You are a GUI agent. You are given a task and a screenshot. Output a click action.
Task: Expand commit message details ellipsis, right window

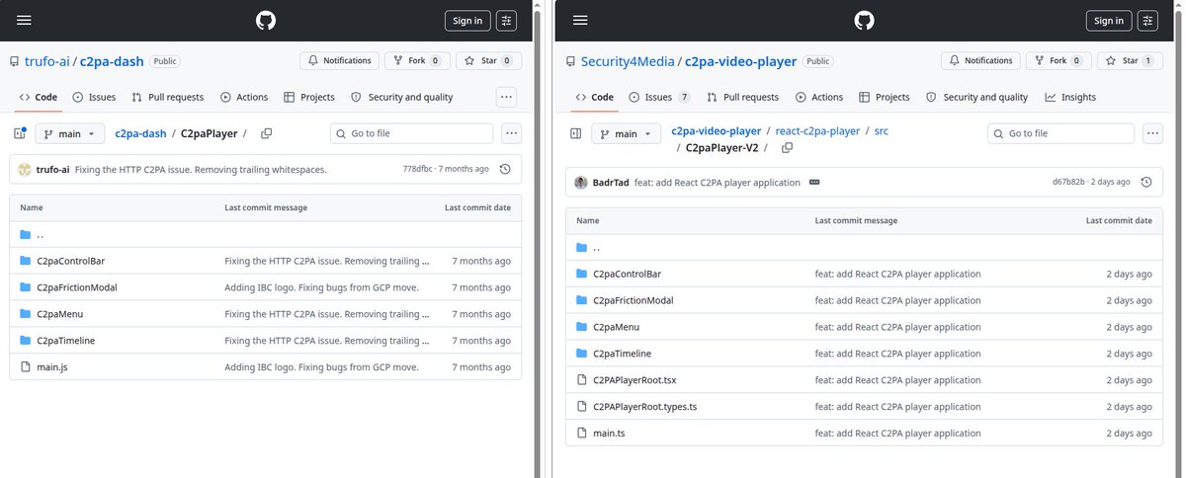[x=813, y=183]
